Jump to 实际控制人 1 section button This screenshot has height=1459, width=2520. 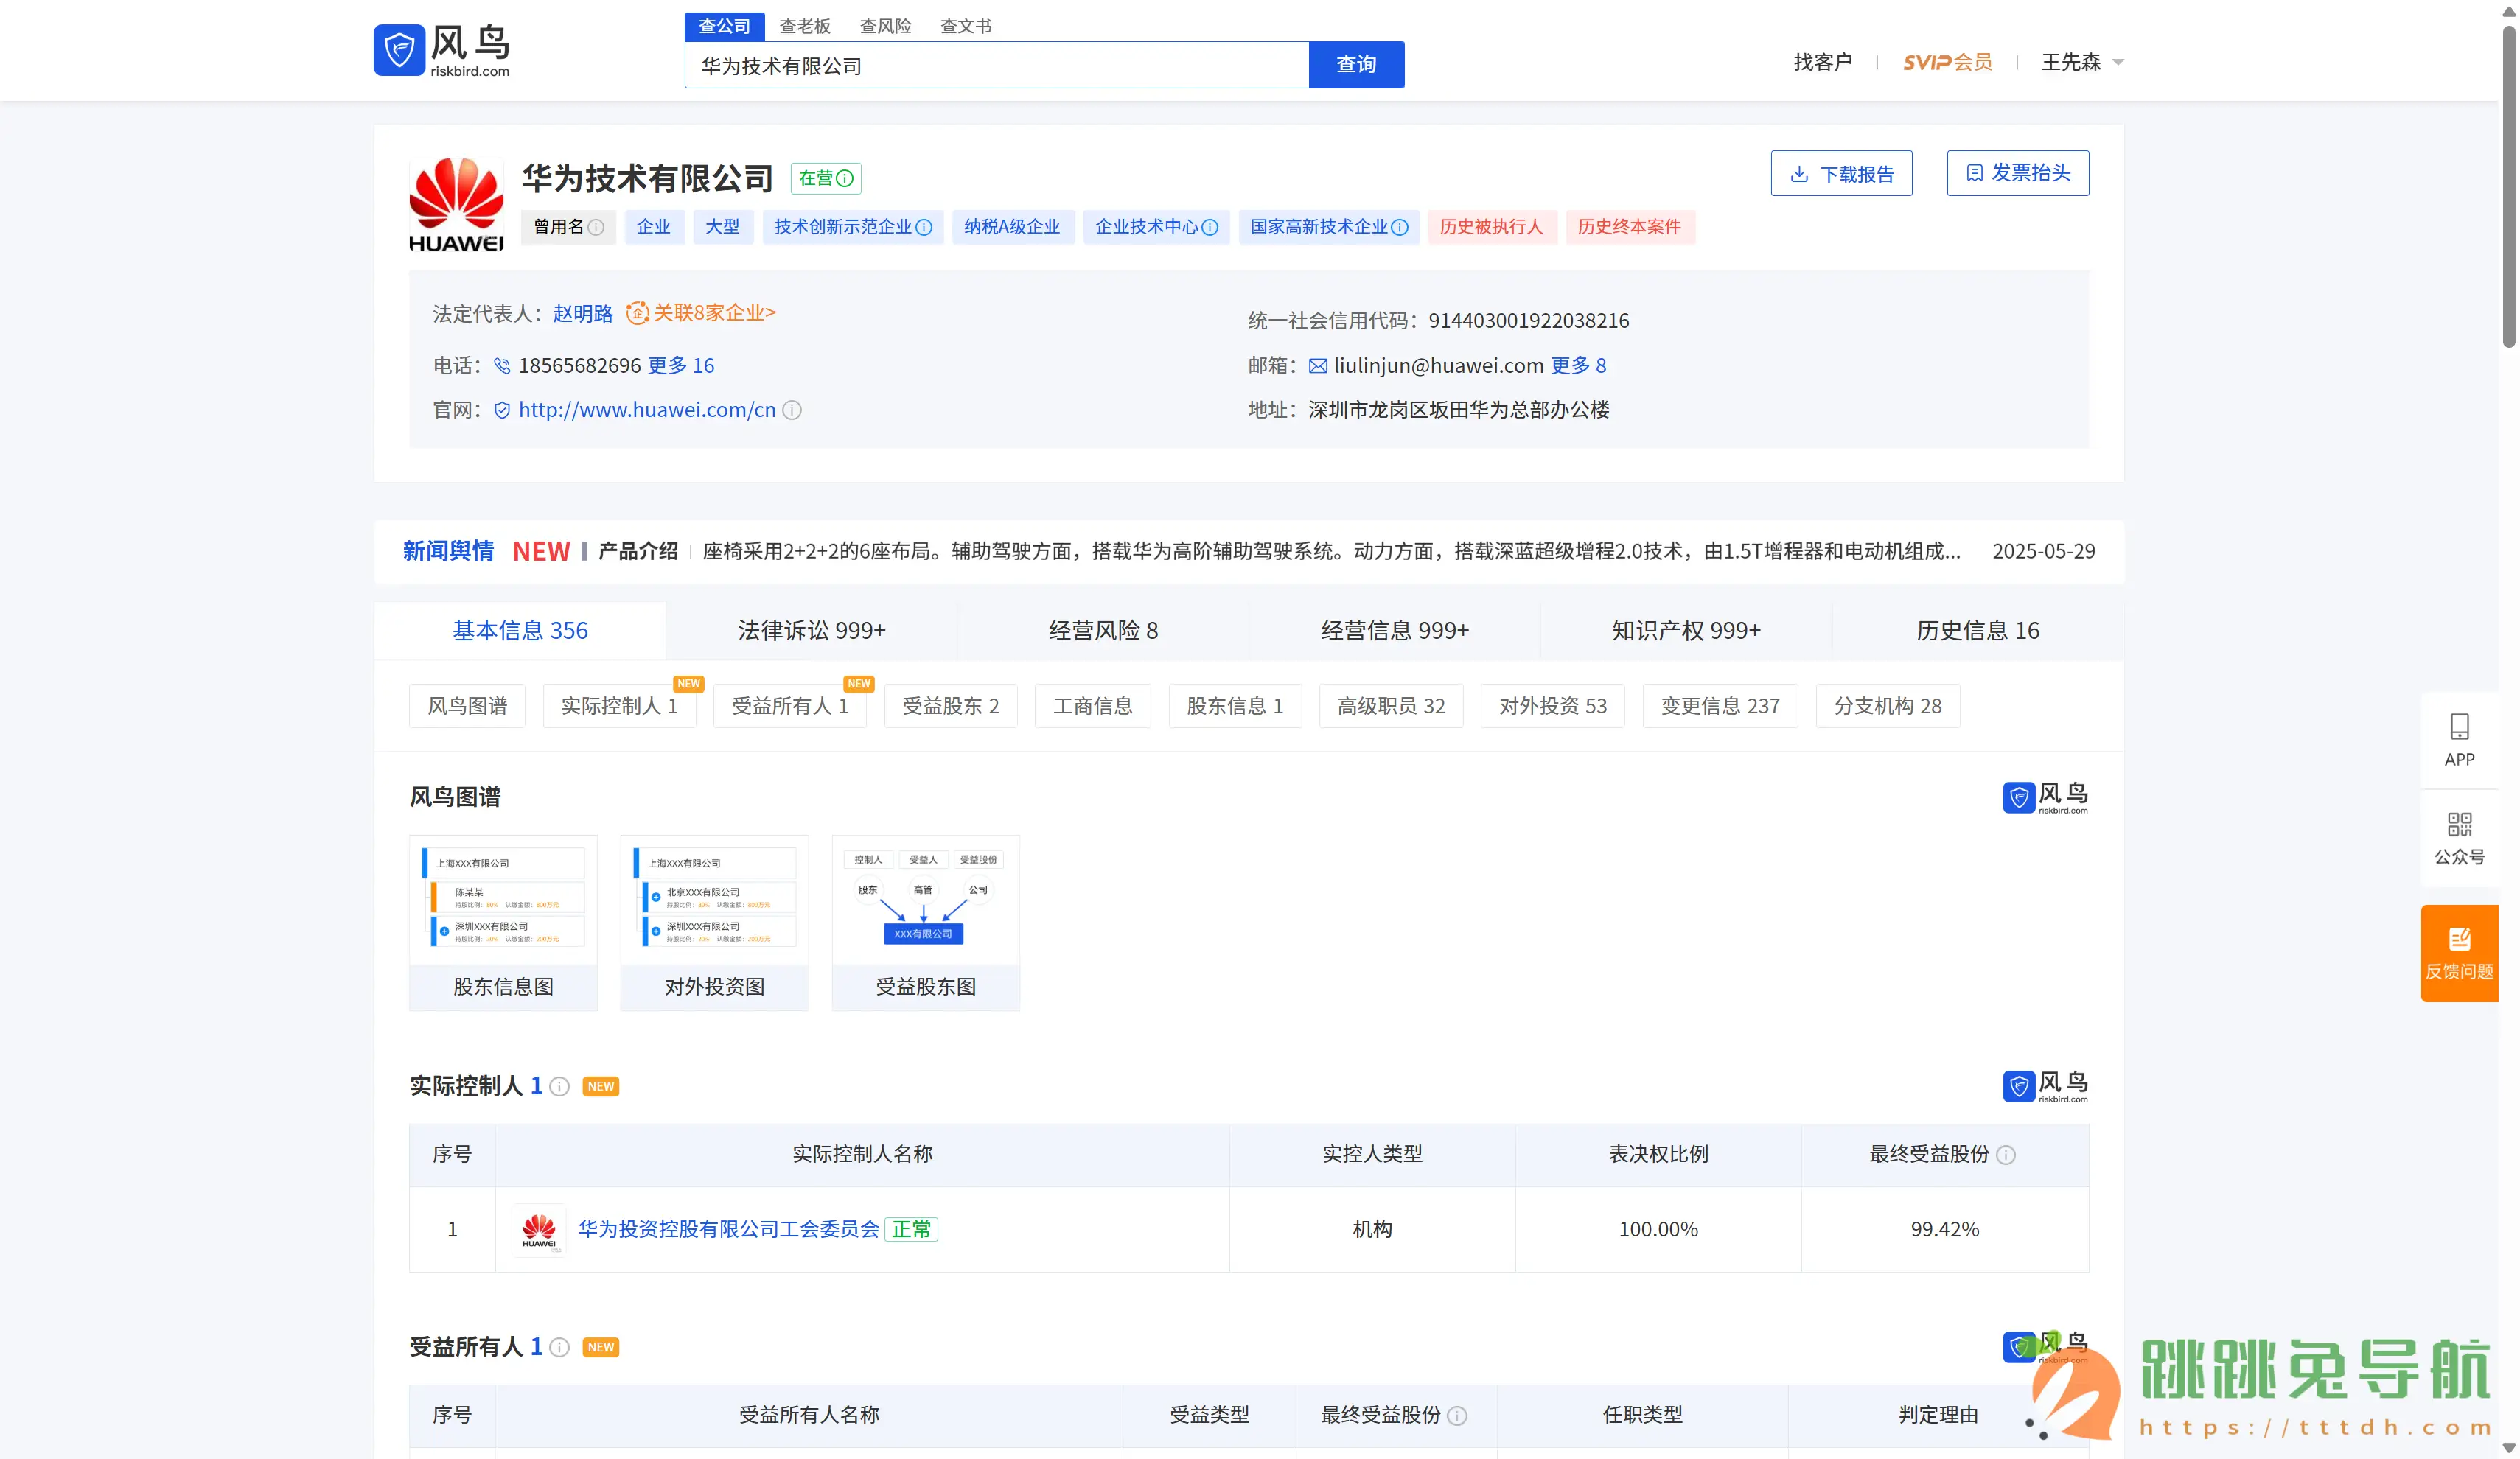(x=619, y=707)
